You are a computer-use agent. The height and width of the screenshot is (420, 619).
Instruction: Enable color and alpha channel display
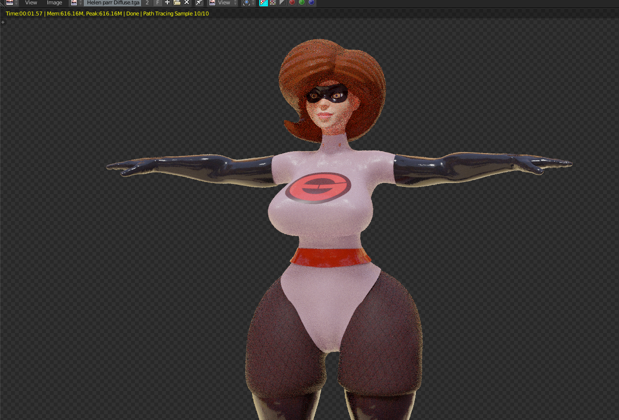click(264, 3)
